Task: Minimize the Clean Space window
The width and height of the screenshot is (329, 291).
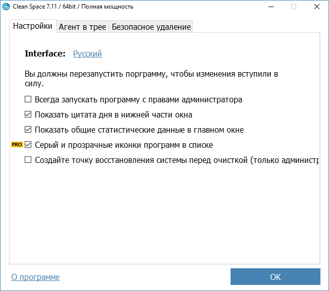Action: pos(270,7)
